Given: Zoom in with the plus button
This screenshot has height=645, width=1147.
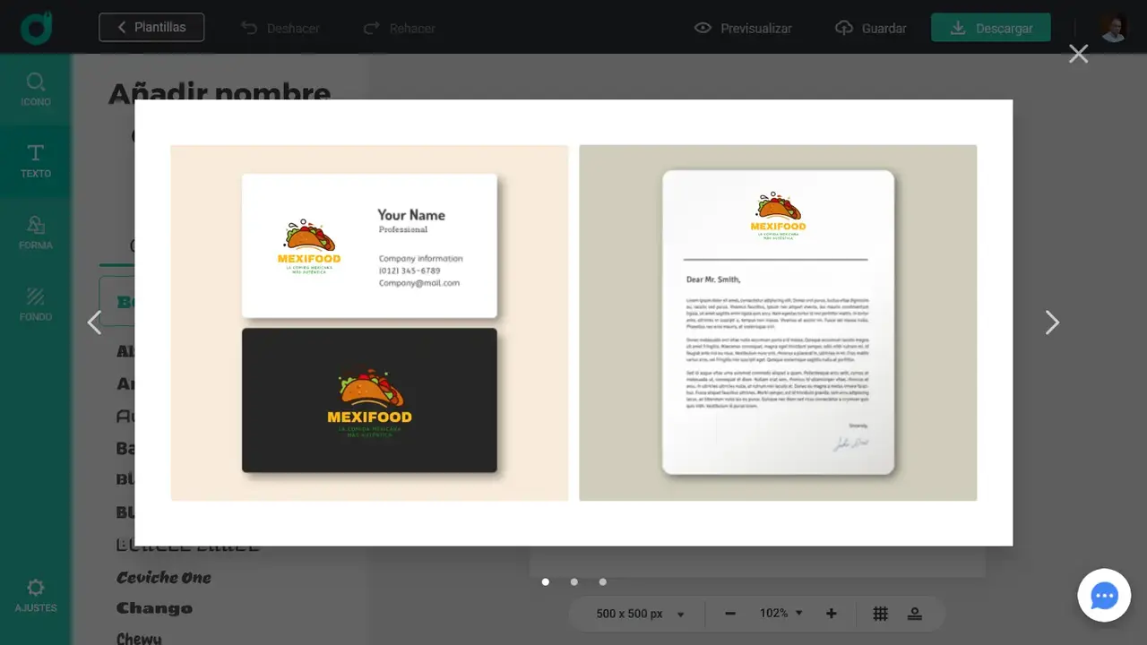Looking at the screenshot, I should pyautogui.click(x=832, y=614).
